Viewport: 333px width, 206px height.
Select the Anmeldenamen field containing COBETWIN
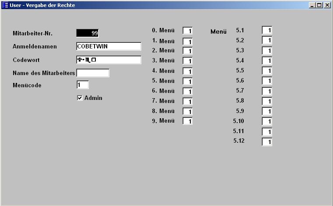click(x=109, y=46)
